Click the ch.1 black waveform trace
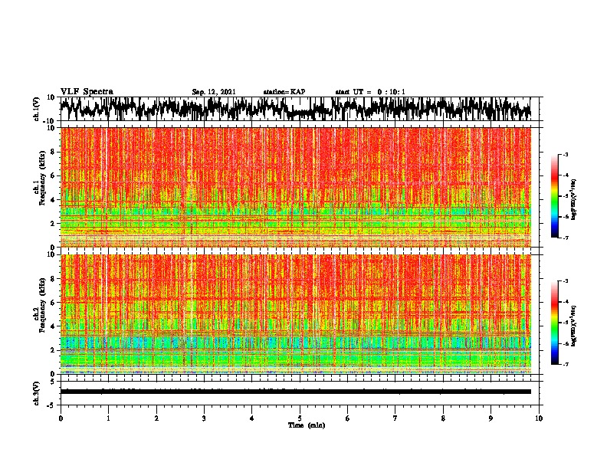Viewport: 607px width, 469px height. click(295, 109)
